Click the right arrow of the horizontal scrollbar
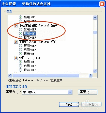The width and height of the screenshot is (106, 113). [90, 75]
